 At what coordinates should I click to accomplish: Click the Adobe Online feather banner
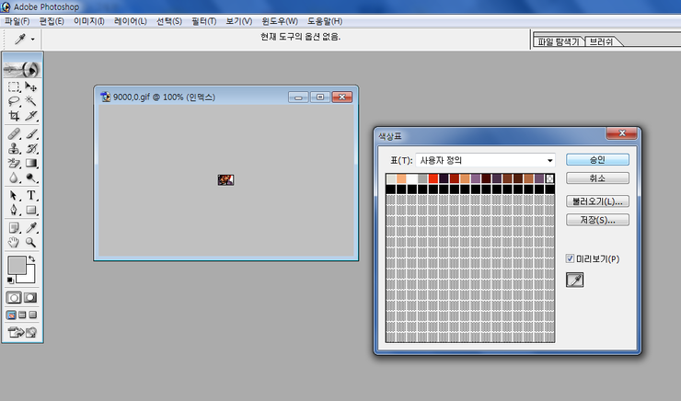click(22, 69)
